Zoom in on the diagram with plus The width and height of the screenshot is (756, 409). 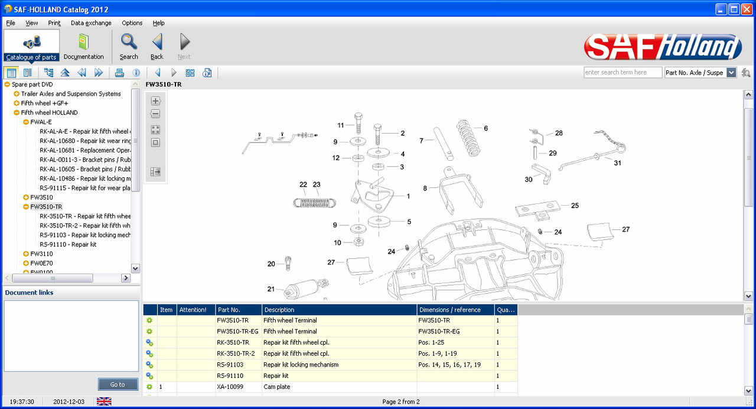[155, 101]
